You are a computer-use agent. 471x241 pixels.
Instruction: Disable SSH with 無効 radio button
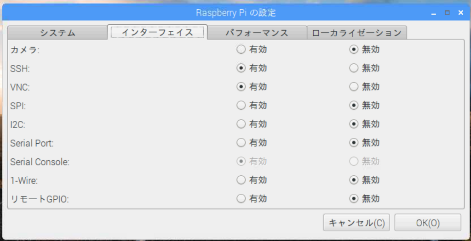point(354,68)
